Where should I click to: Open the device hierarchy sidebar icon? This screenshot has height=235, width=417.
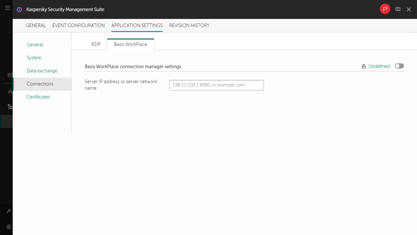tap(10, 107)
